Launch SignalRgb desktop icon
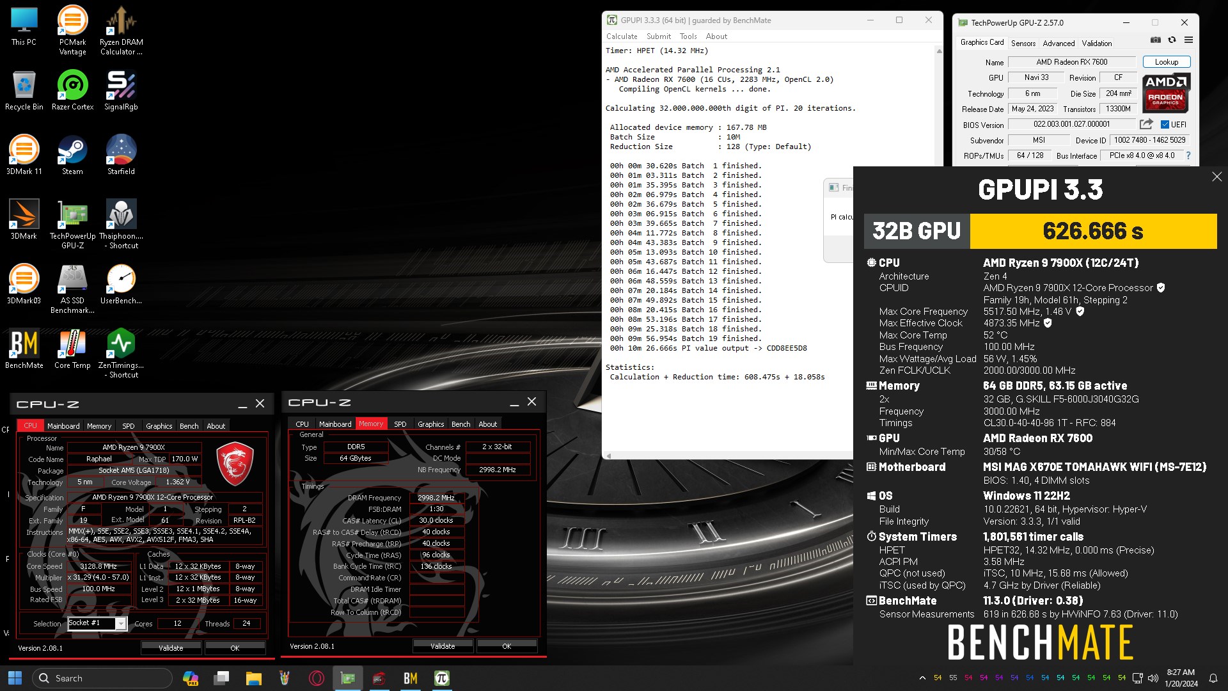This screenshot has width=1228, height=691. pos(121,91)
